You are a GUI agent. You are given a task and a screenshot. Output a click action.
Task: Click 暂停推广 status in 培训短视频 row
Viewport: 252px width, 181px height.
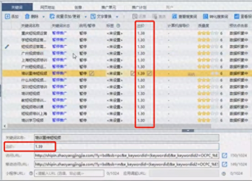pyautogui.click(x=59, y=93)
